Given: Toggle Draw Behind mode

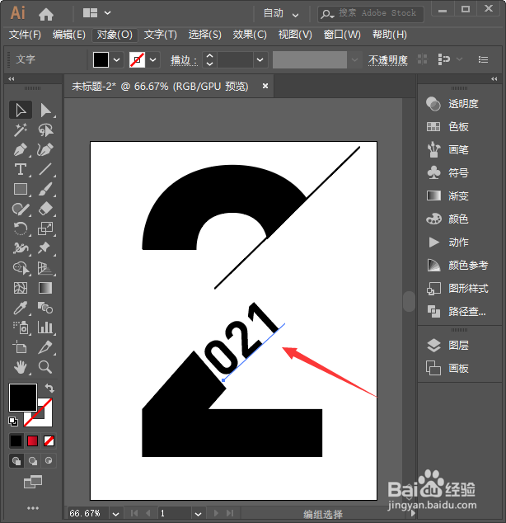Looking at the screenshot, I should [x=33, y=461].
